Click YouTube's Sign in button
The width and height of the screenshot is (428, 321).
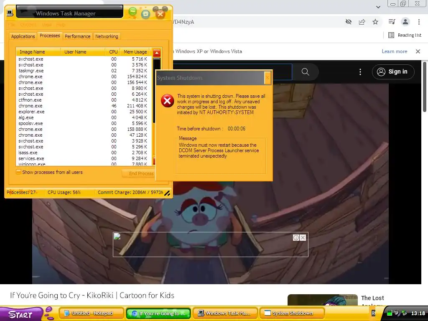tap(393, 72)
